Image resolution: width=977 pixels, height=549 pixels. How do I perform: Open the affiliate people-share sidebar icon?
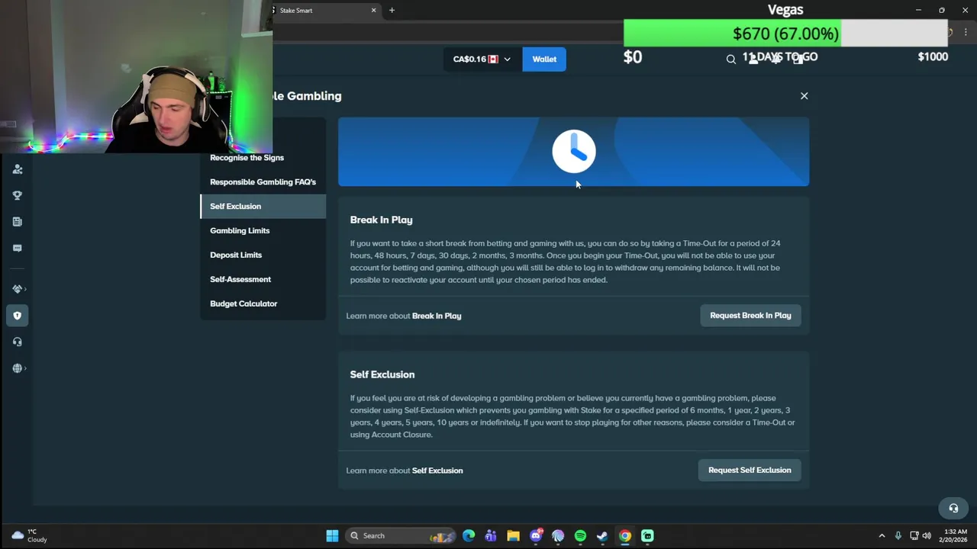(18, 169)
